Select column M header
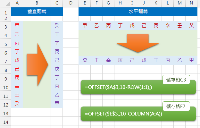This screenshot has height=128, width=200. [x=179, y=4]
